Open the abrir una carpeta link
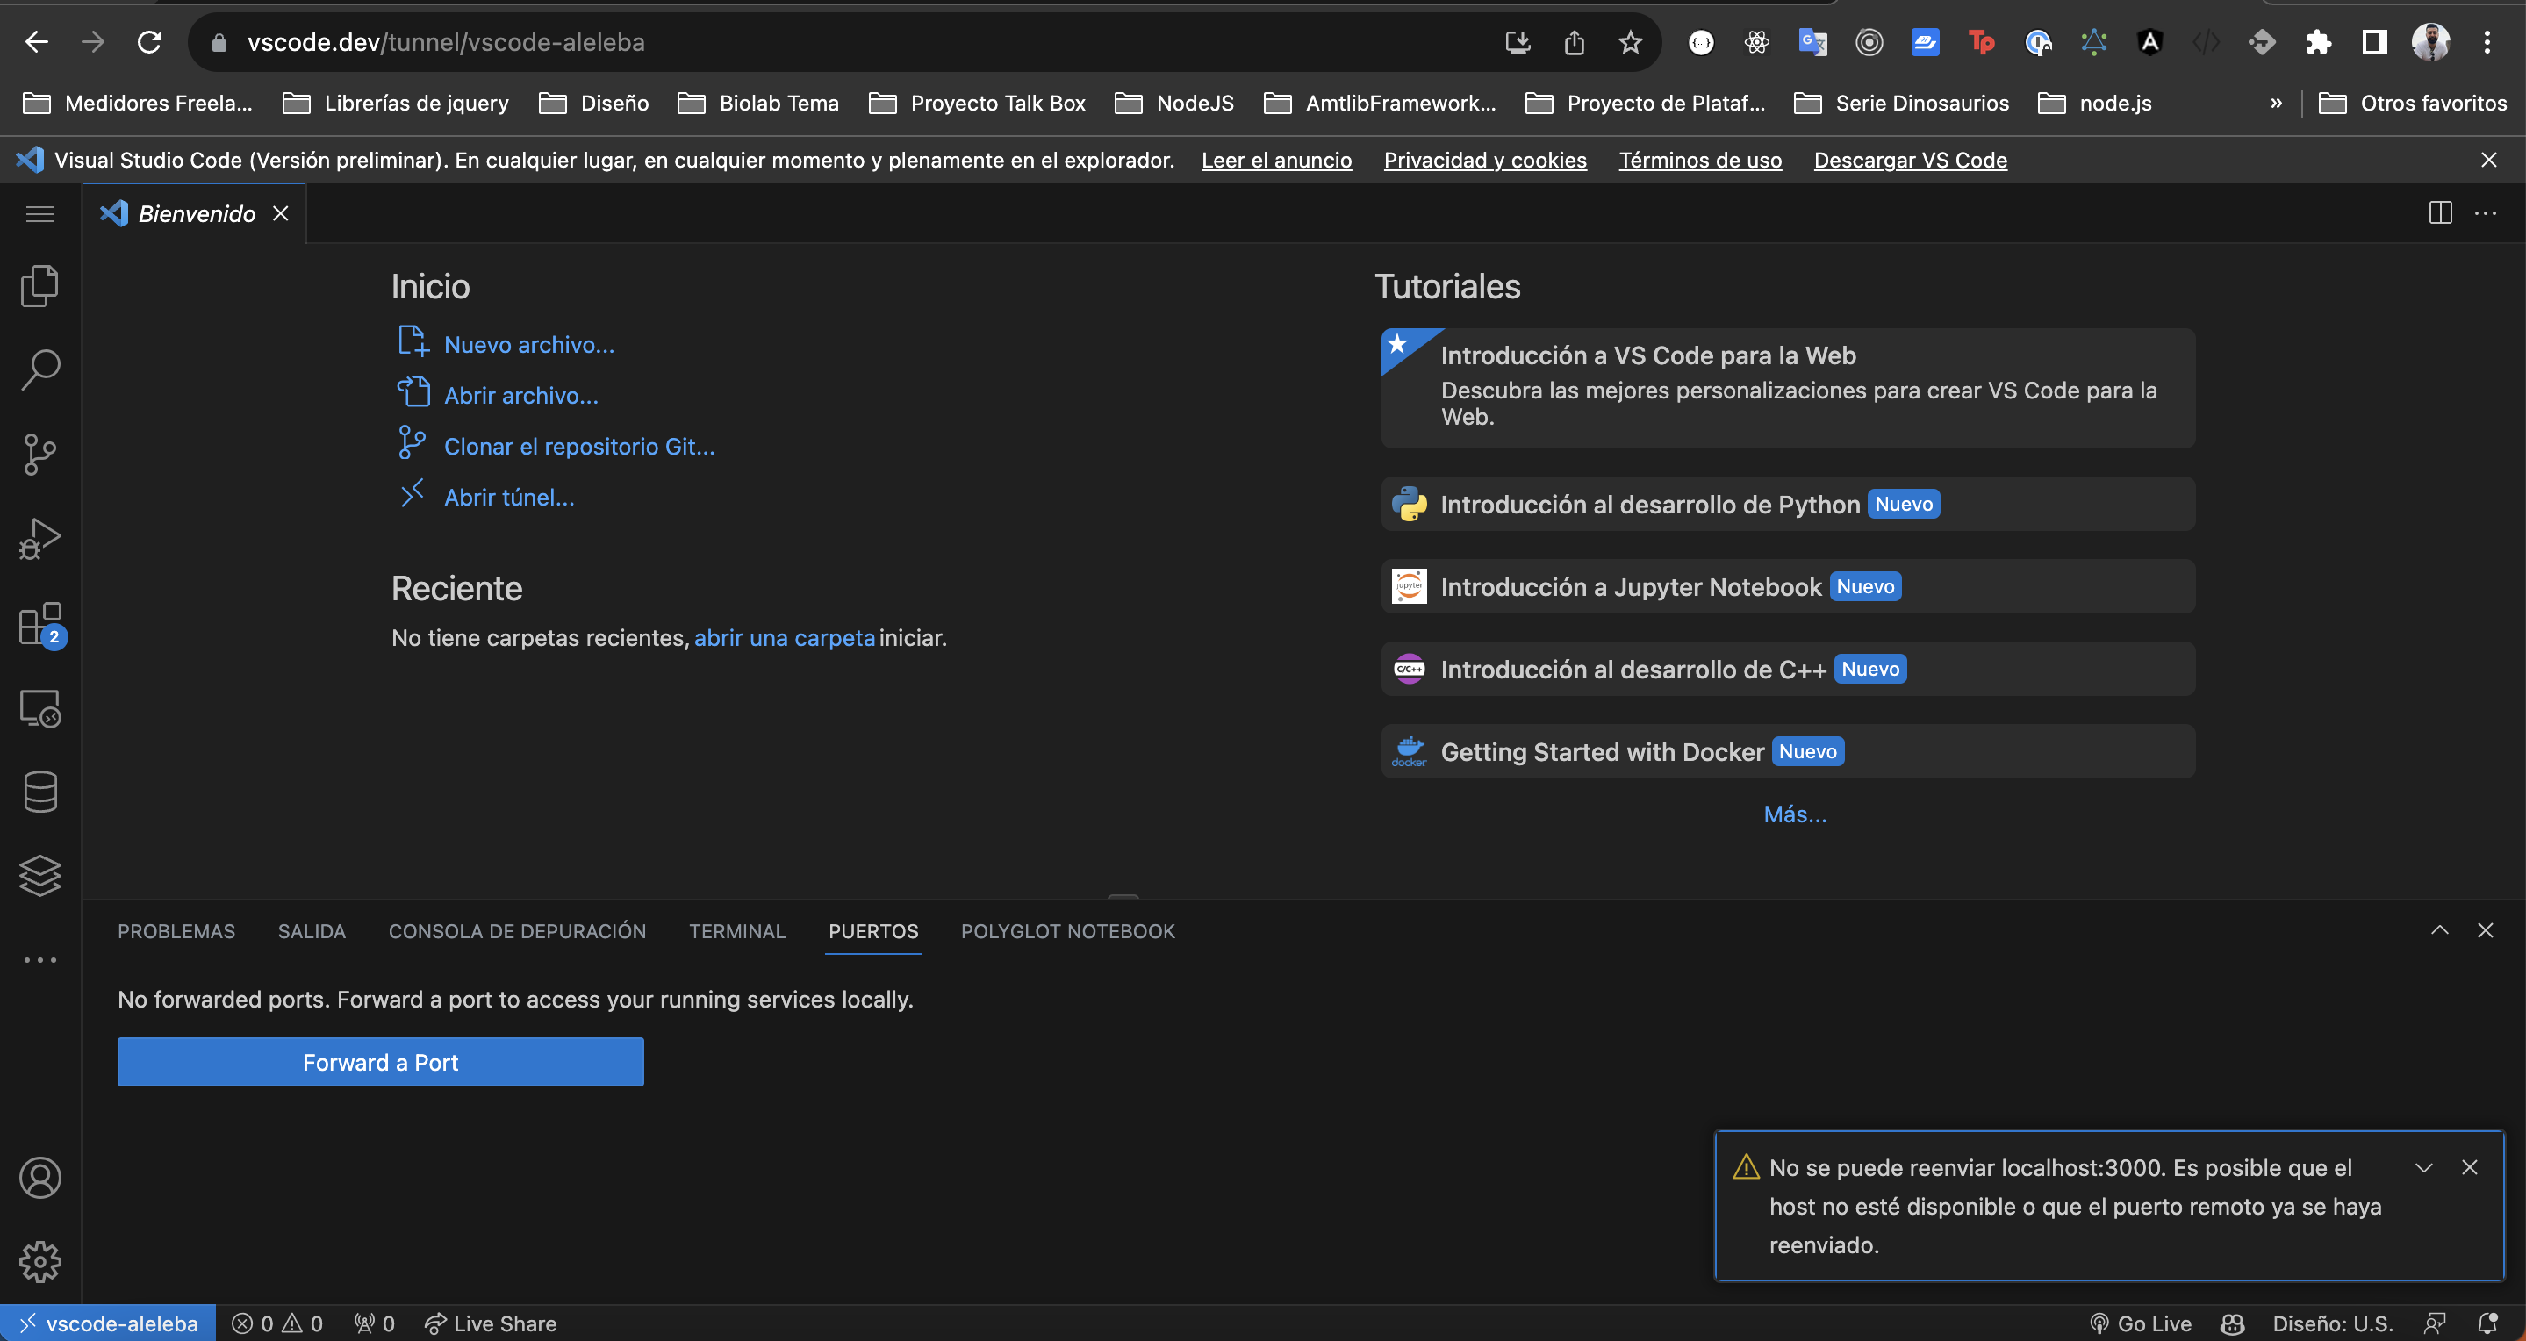Screen dimensions: 2526x1341 coord(784,637)
